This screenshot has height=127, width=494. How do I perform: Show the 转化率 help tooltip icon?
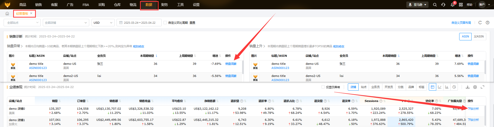(437, 101)
